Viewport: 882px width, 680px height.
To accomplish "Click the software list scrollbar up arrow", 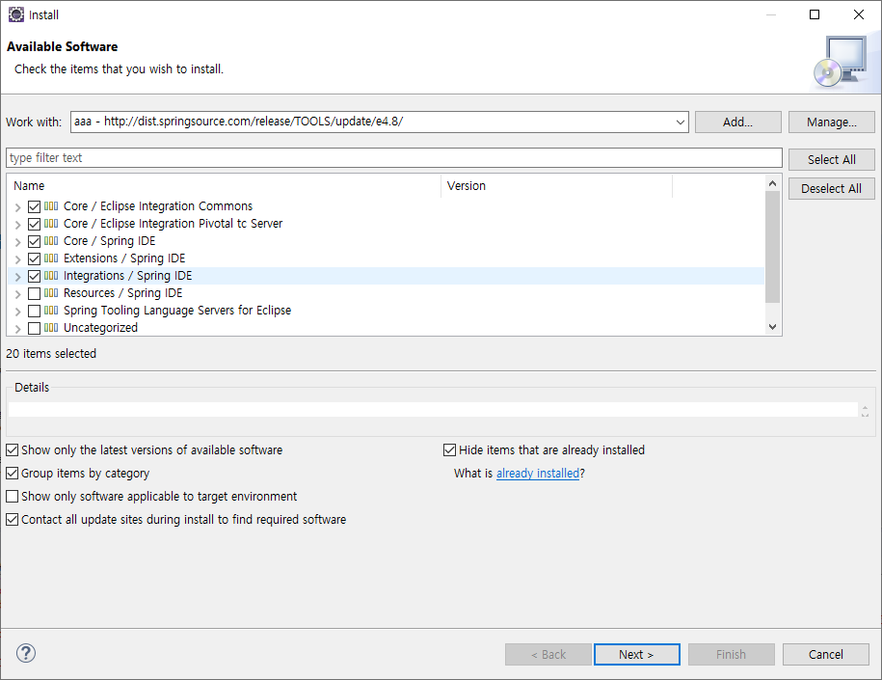I will click(x=772, y=183).
